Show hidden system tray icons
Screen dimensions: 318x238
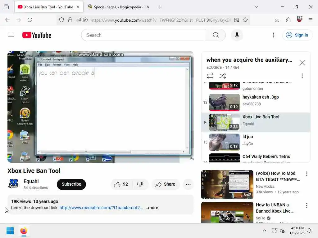tap(265, 231)
